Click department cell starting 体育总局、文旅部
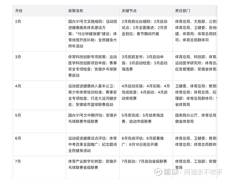The height and width of the screenshot is (179, 229). 195,34
